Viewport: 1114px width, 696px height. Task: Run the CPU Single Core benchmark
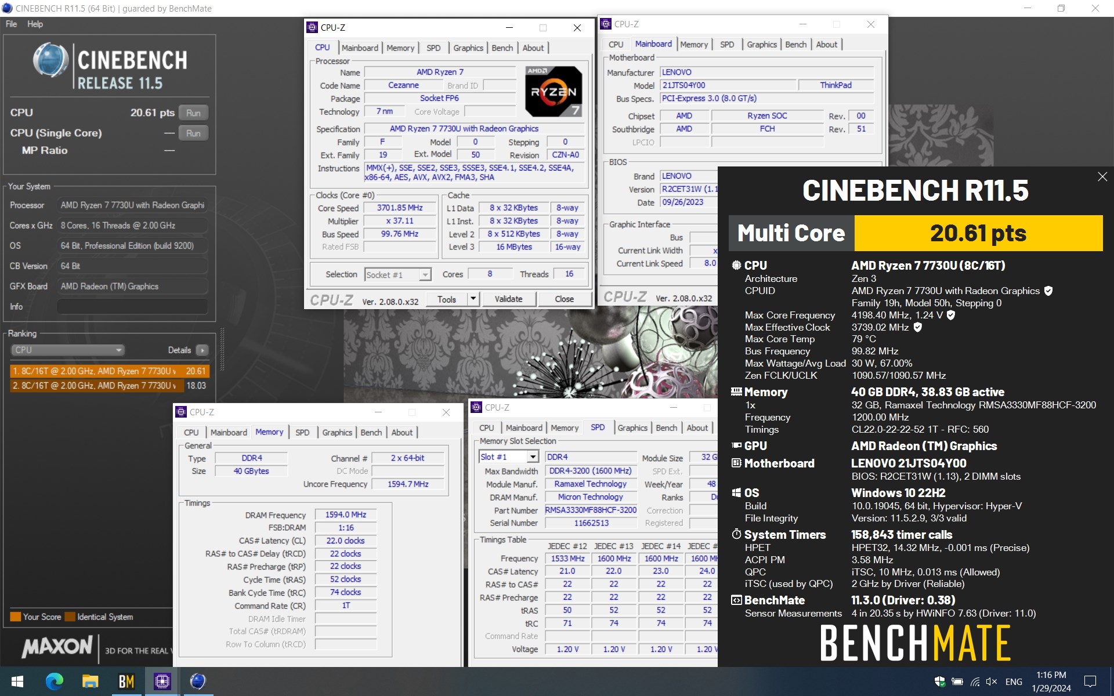[x=193, y=133]
